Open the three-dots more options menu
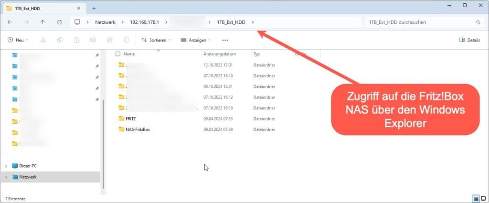Image resolution: width=489 pixels, height=203 pixels. (225, 40)
